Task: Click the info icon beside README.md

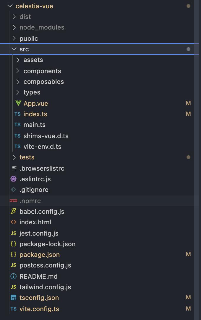Action: pos(14,276)
